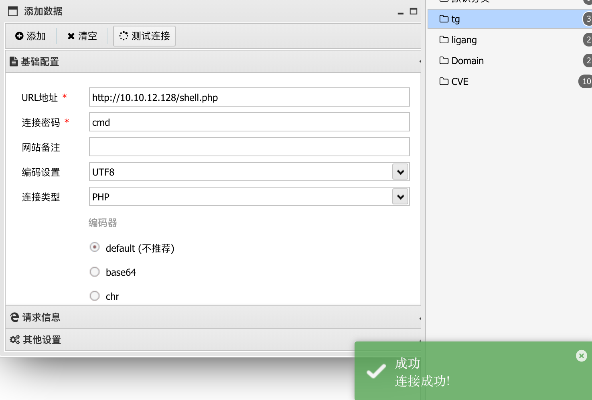
Task: Dismiss the green success notification
Action: pyautogui.click(x=581, y=356)
